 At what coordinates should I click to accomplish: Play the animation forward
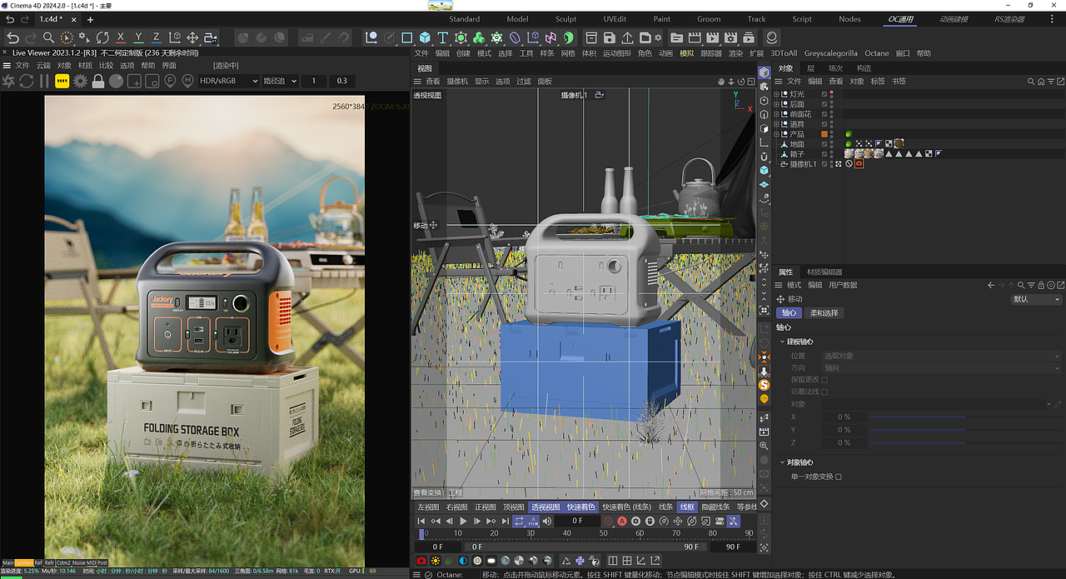tap(463, 521)
